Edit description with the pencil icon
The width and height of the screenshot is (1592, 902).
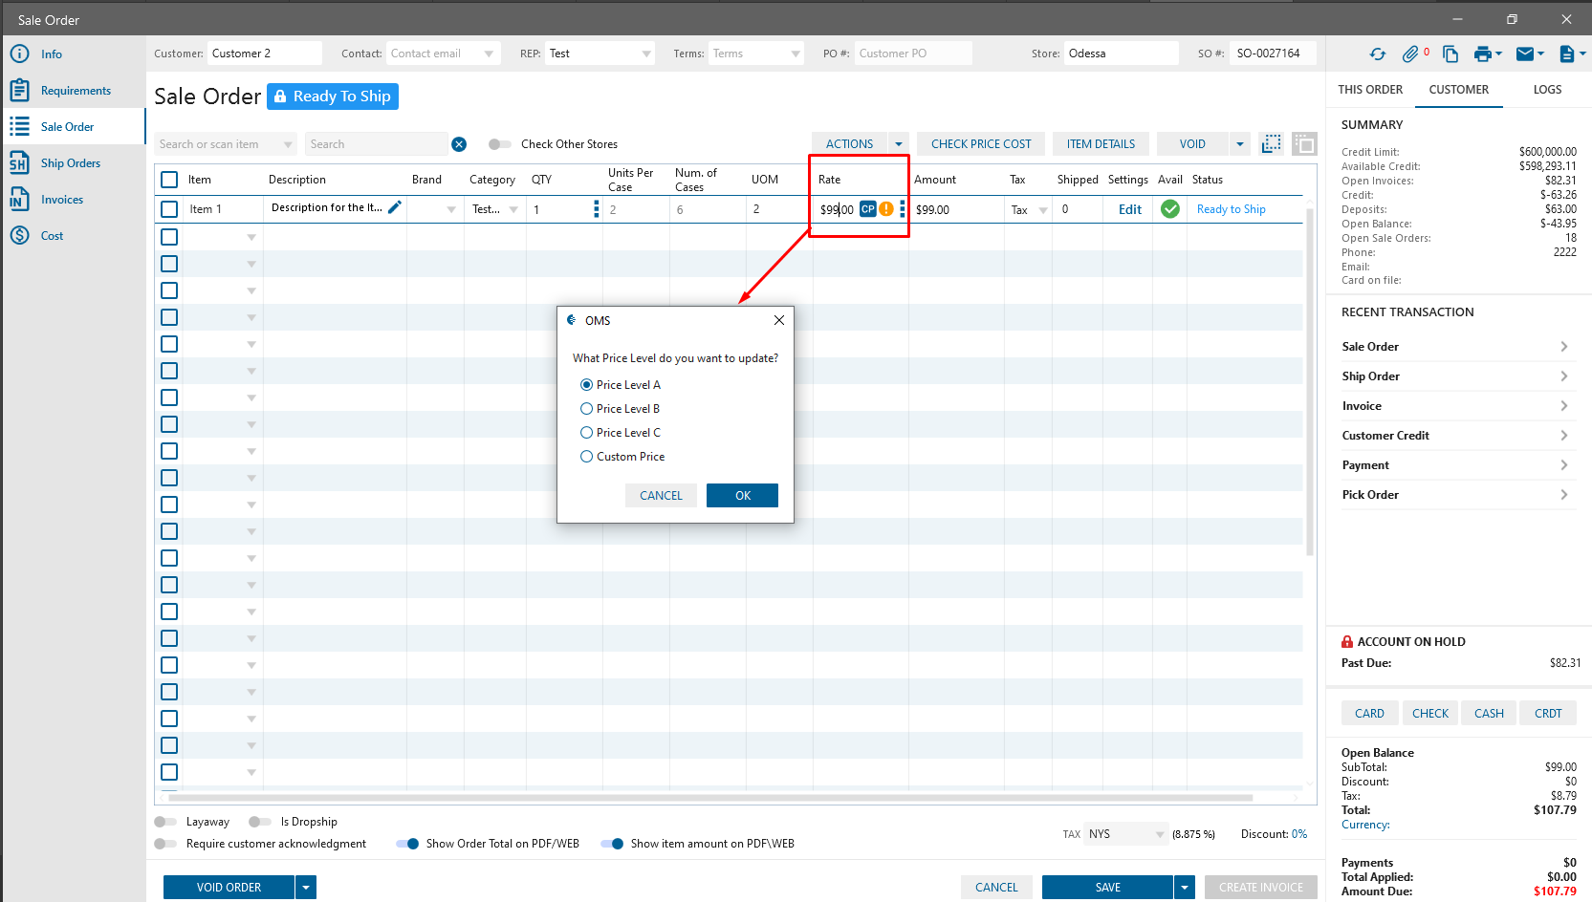(x=394, y=207)
